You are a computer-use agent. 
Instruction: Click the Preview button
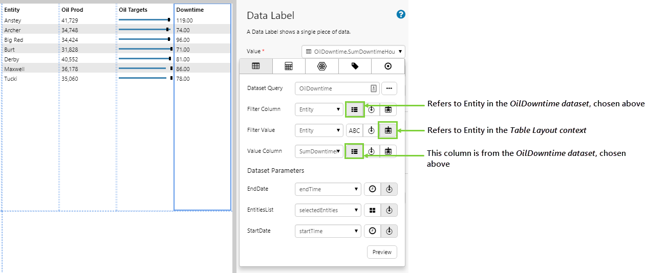coord(382,252)
